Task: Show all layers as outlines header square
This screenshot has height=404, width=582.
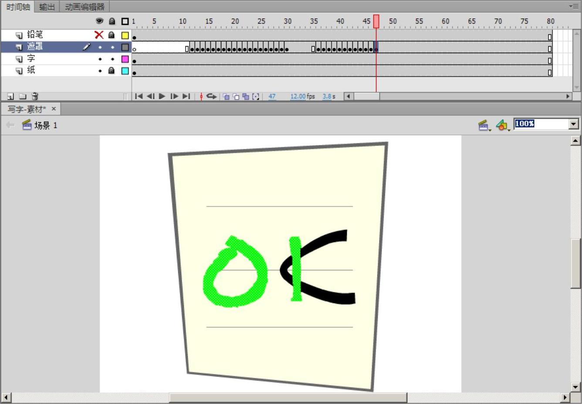Action: tap(125, 21)
